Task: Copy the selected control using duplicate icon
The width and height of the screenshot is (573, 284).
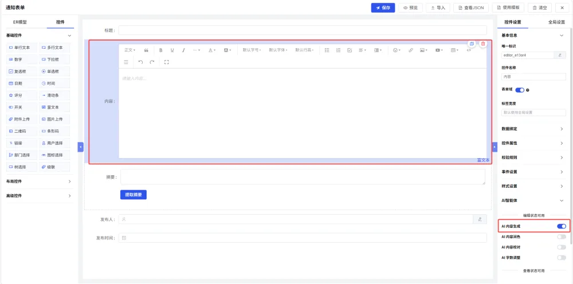Action: [x=472, y=44]
